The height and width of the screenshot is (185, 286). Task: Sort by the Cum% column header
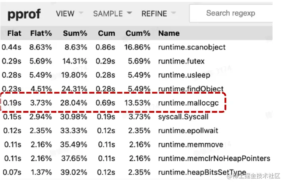click(138, 34)
